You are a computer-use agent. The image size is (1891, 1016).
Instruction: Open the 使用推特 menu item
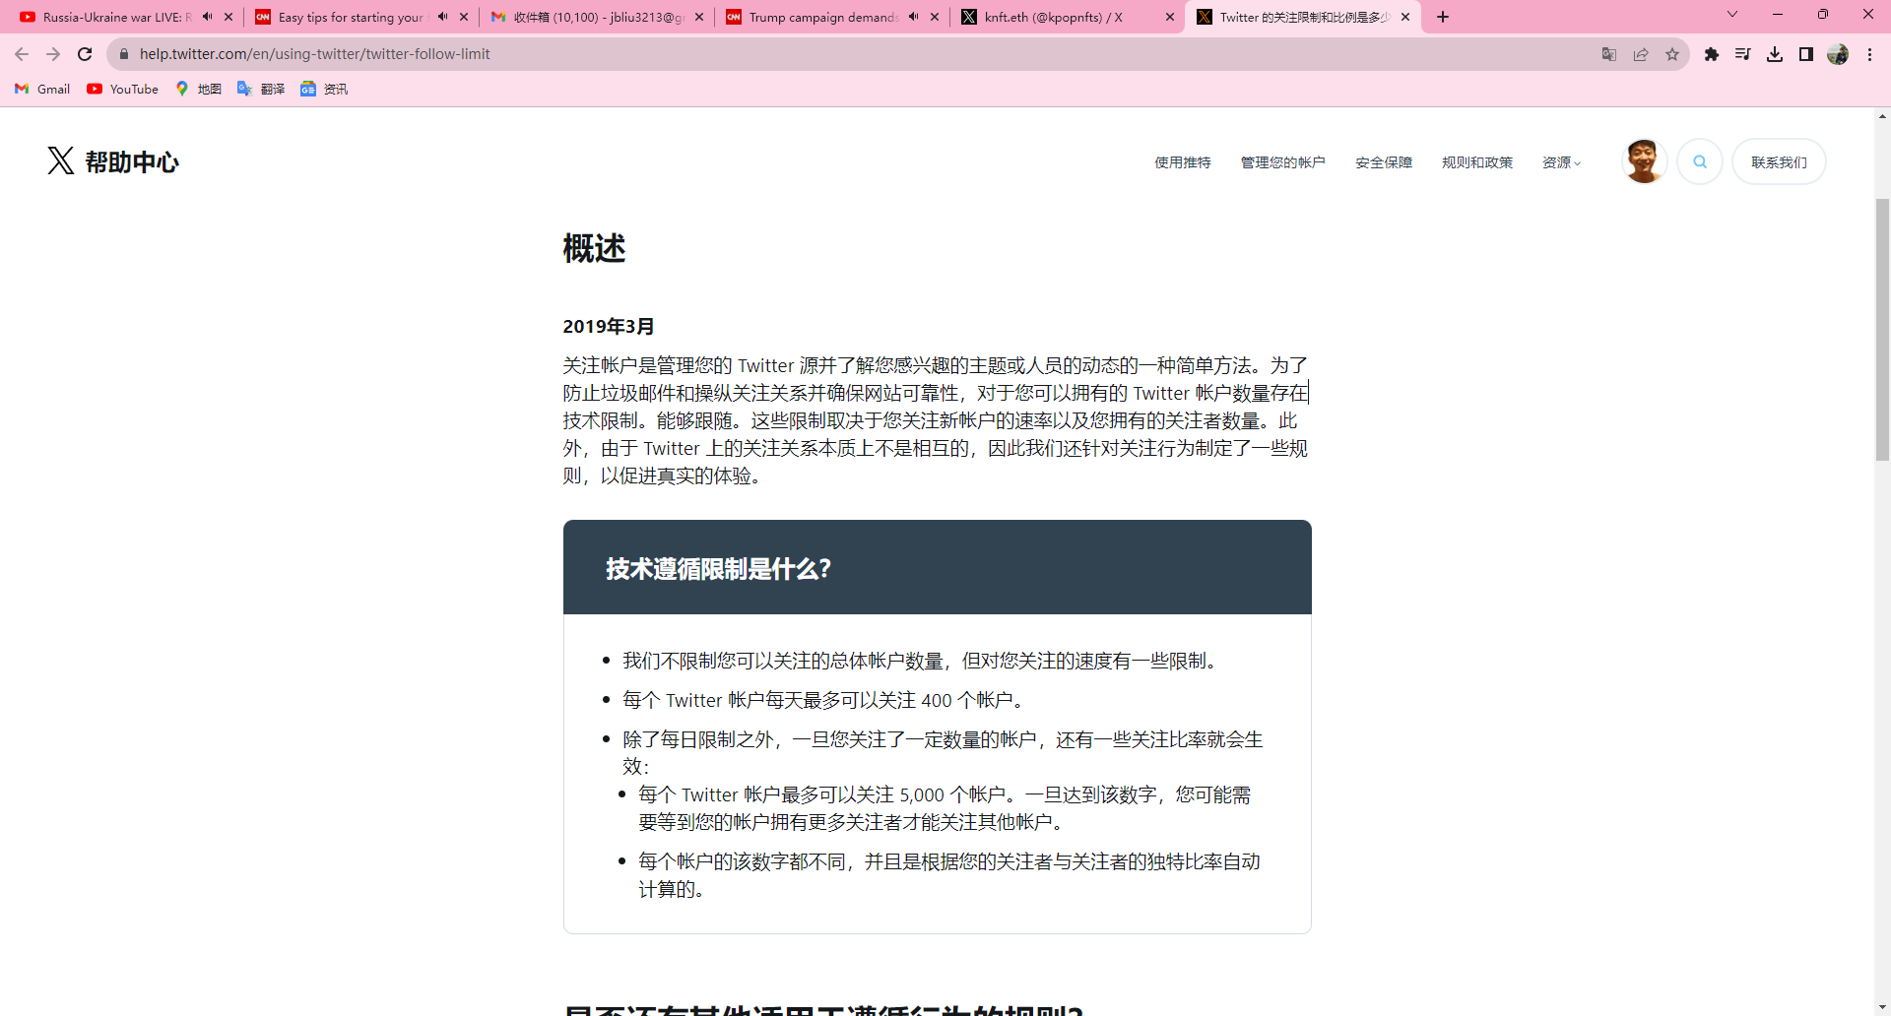[x=1183, y=162]
